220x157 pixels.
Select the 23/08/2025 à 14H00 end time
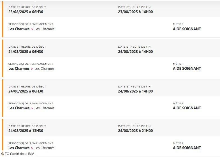click(135, 12)
